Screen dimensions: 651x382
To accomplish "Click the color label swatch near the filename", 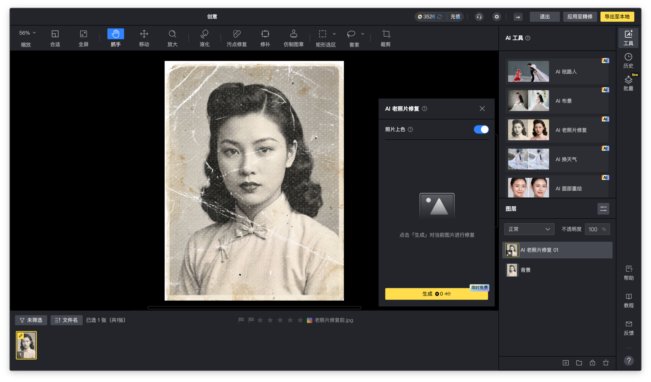I will click(x=309, y=320).
